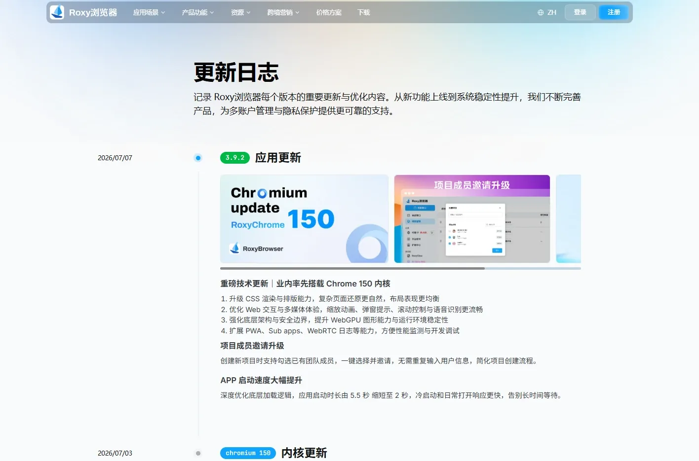Click the Roxy浏览器 brand name

[x=93, y=12]
